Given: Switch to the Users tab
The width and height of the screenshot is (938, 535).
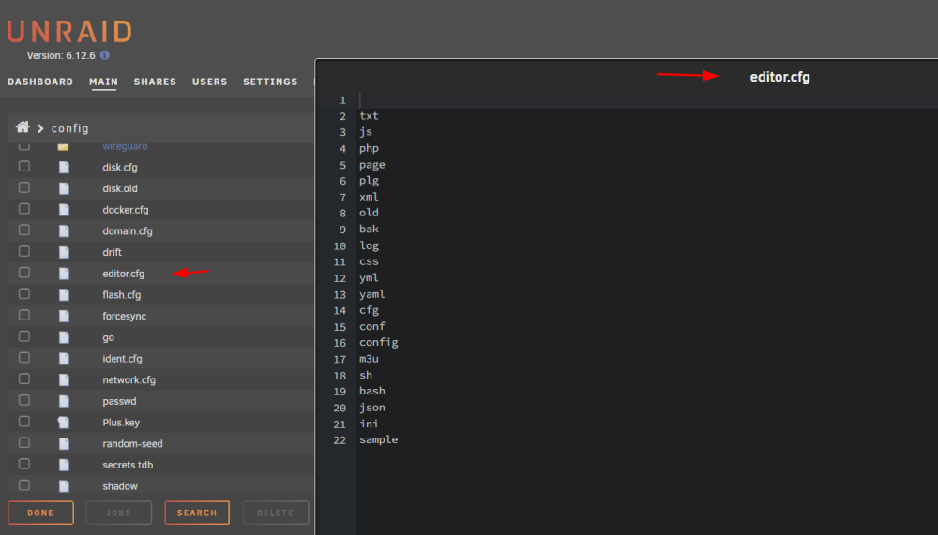Looking at the screenshot, I should coord(209,82).
